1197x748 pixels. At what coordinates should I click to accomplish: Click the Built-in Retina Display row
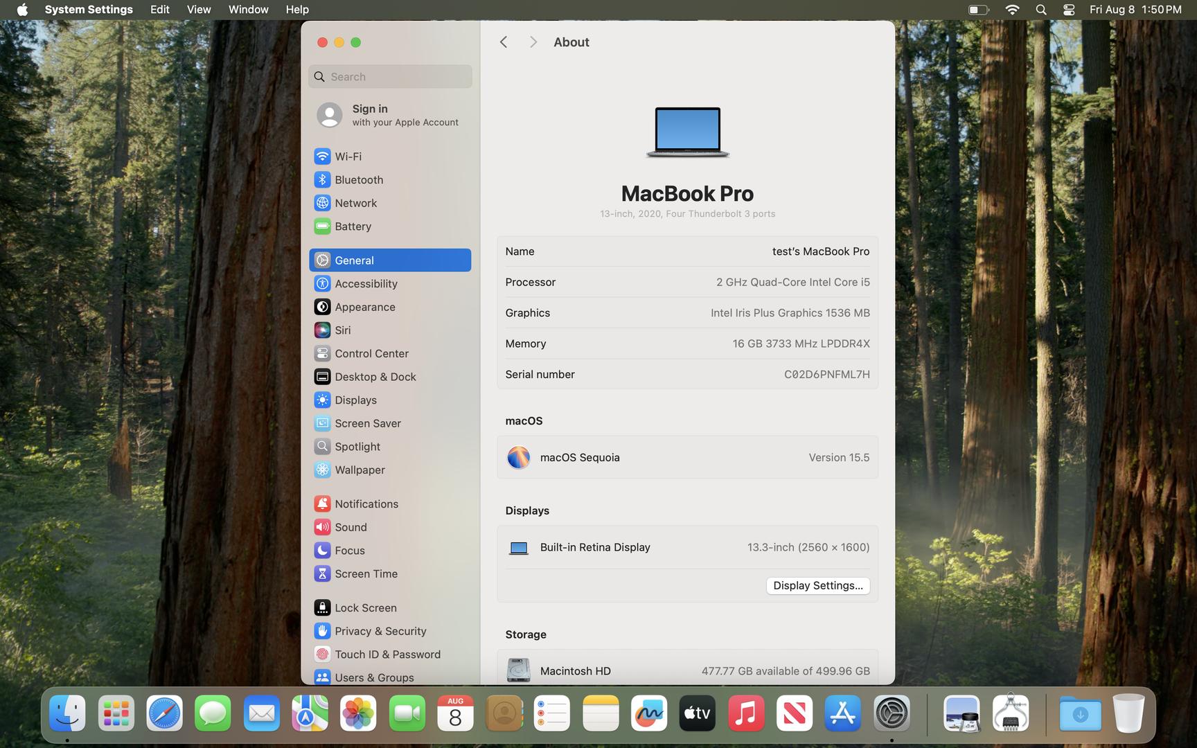point(687,548)
